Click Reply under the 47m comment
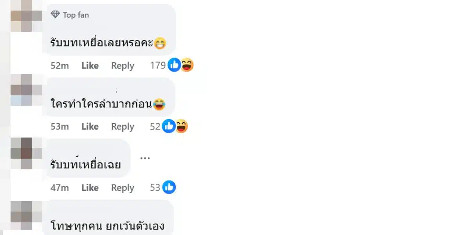 [122, 188]
